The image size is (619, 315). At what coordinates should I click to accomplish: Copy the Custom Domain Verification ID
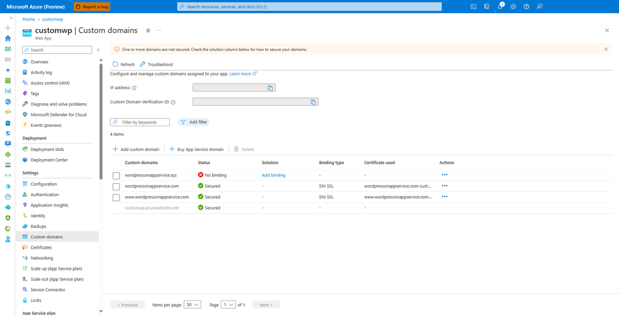pyautogui.click(x=313, y=102)
